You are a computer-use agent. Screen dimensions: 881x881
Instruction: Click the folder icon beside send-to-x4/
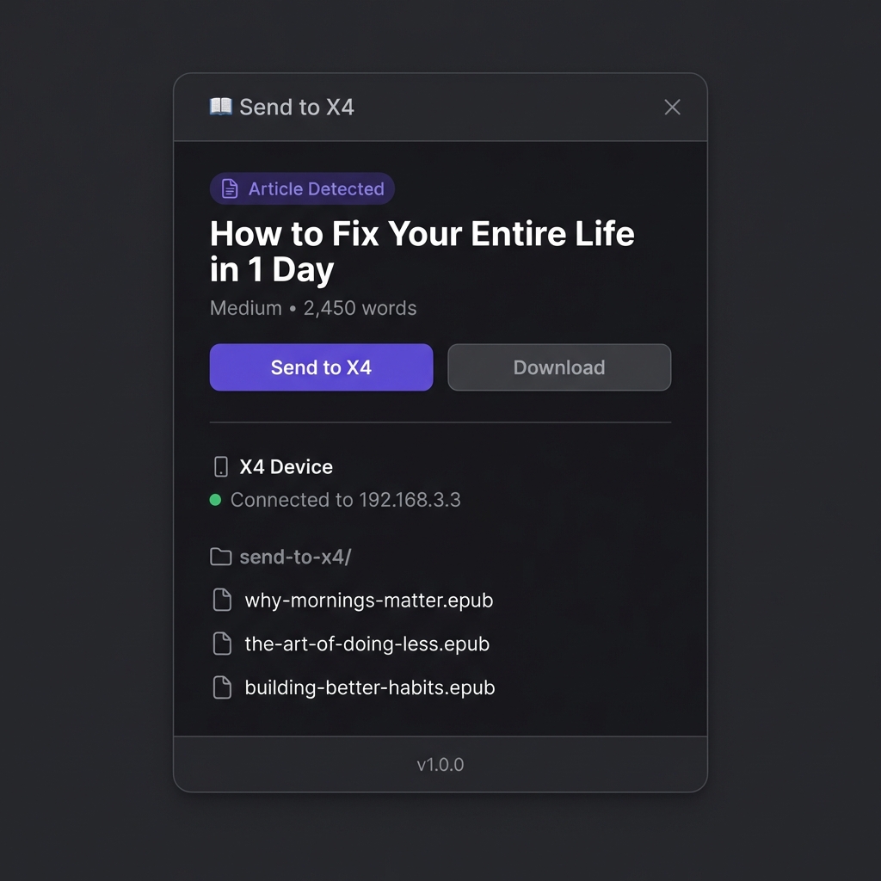[220, 557]
